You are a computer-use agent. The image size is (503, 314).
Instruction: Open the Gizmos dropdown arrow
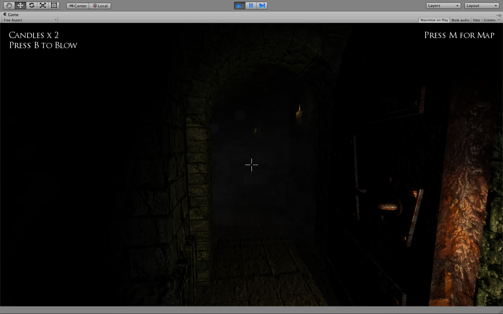[499, 20]
